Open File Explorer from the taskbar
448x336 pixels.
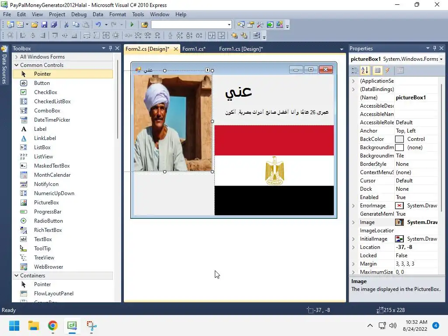tap(33, 325)
